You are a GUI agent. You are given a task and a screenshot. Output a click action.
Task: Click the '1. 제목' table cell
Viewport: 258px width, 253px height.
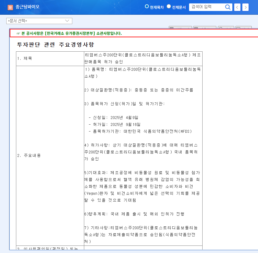coord(50,59)
